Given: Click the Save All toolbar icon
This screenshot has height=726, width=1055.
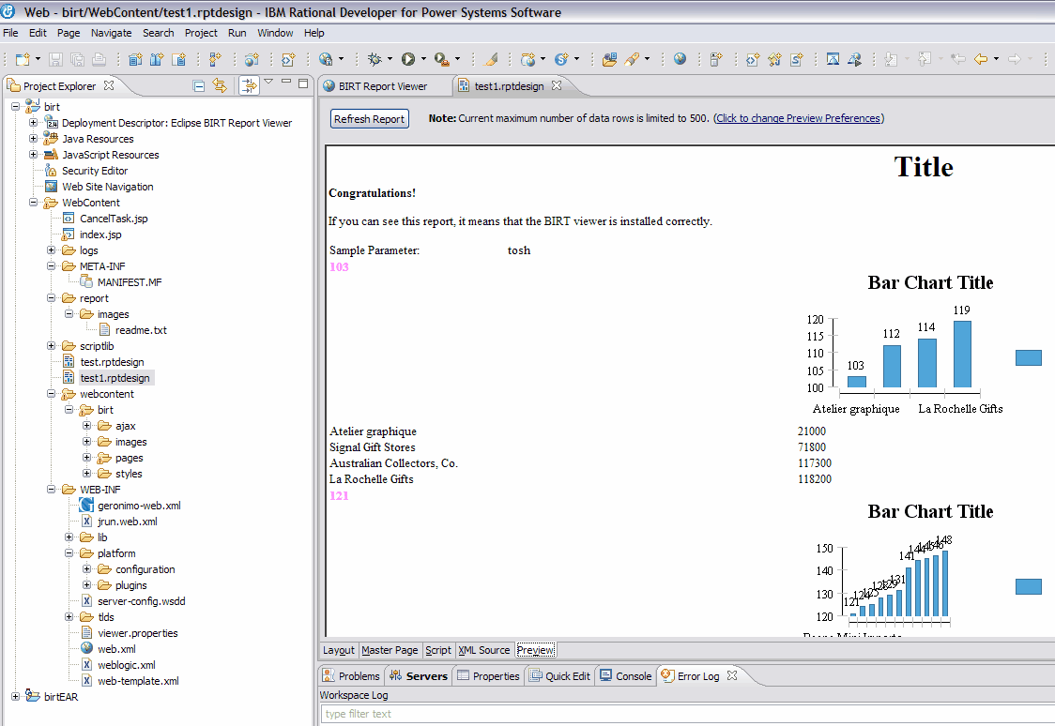Looking at the screenshot, I should tap(77, 59).
